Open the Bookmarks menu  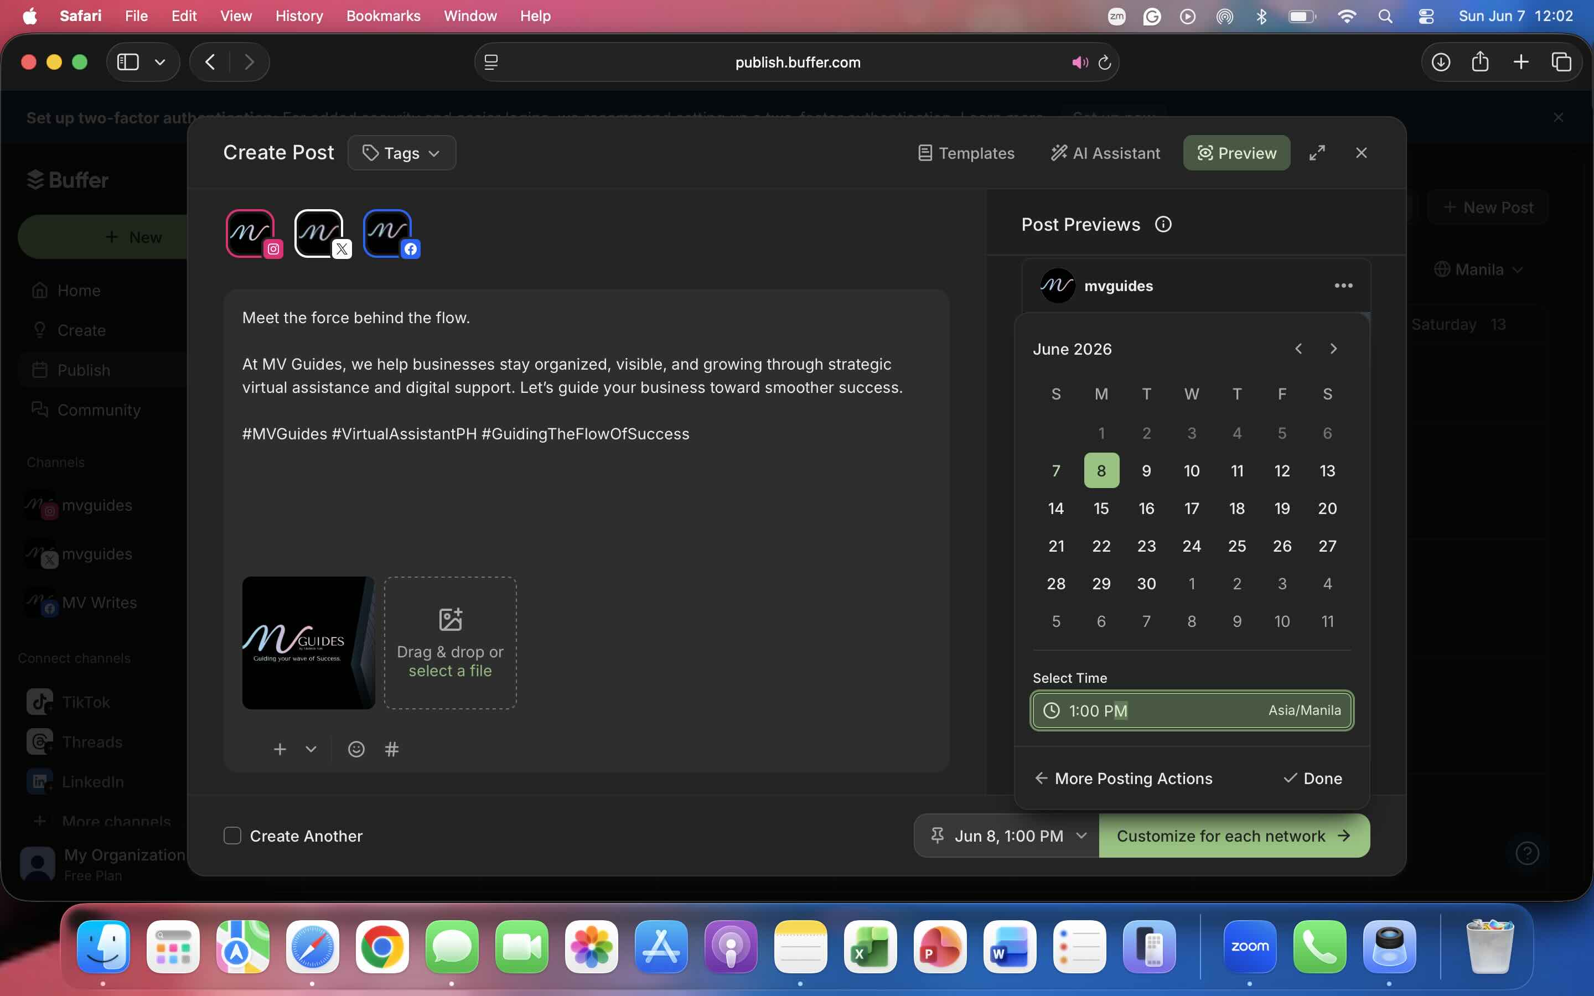[384, 16]
